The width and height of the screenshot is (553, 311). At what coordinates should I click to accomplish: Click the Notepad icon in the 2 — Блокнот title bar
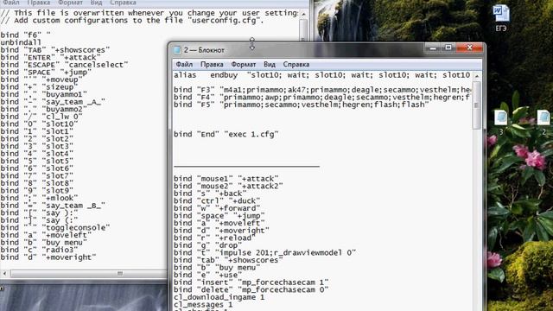[177, 50]
